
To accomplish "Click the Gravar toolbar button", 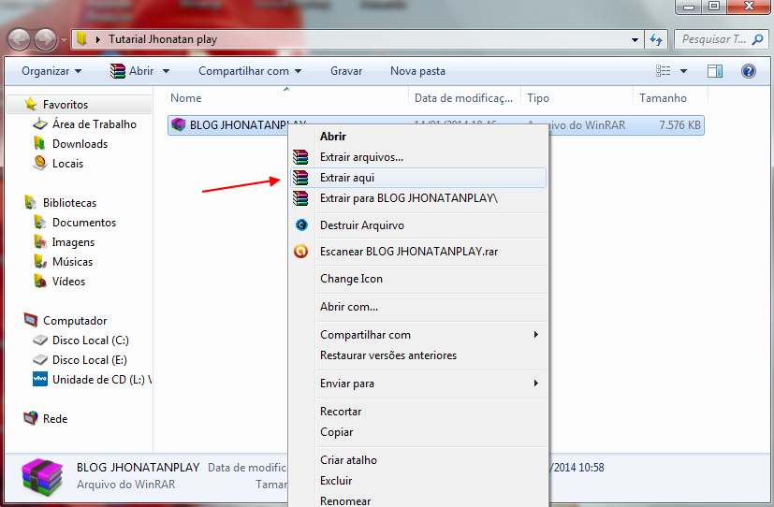I will (346, 71).
